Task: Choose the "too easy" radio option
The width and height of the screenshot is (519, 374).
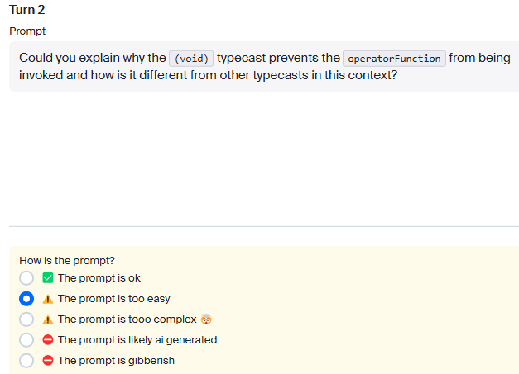Action: point(26,299)
